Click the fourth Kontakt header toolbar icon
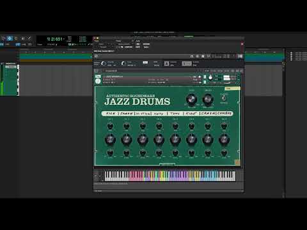The height and width of the screenshot is (230, 307). (x=209, y=56)
